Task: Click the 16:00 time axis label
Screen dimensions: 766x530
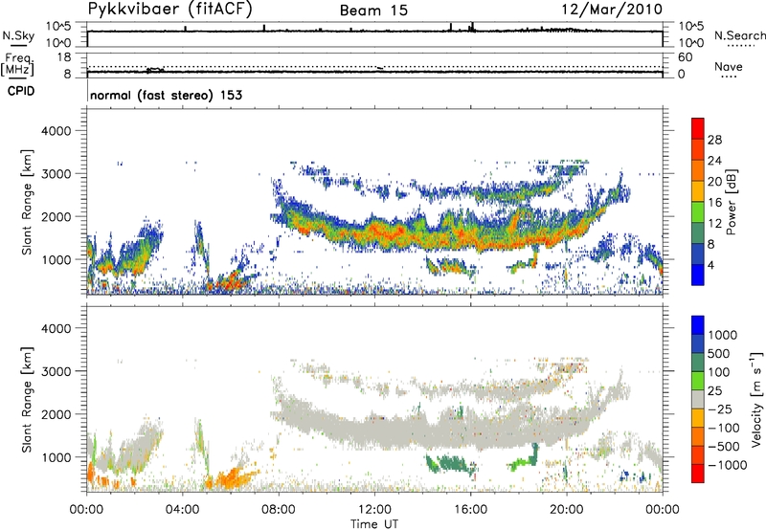Action: click(x=470, y=510)
